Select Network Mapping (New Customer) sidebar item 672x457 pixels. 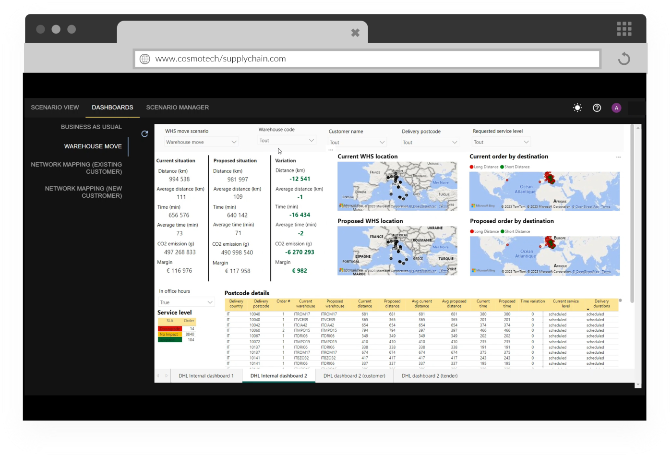[x=84, y=192]
